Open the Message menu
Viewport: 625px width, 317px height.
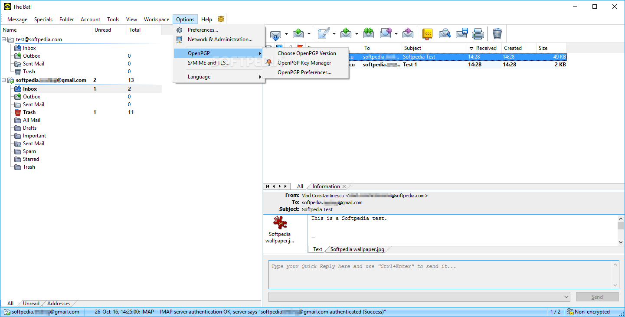point(17,20)
